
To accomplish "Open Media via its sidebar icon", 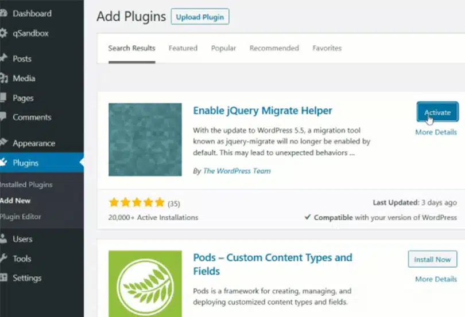I will tap(3, 79).
